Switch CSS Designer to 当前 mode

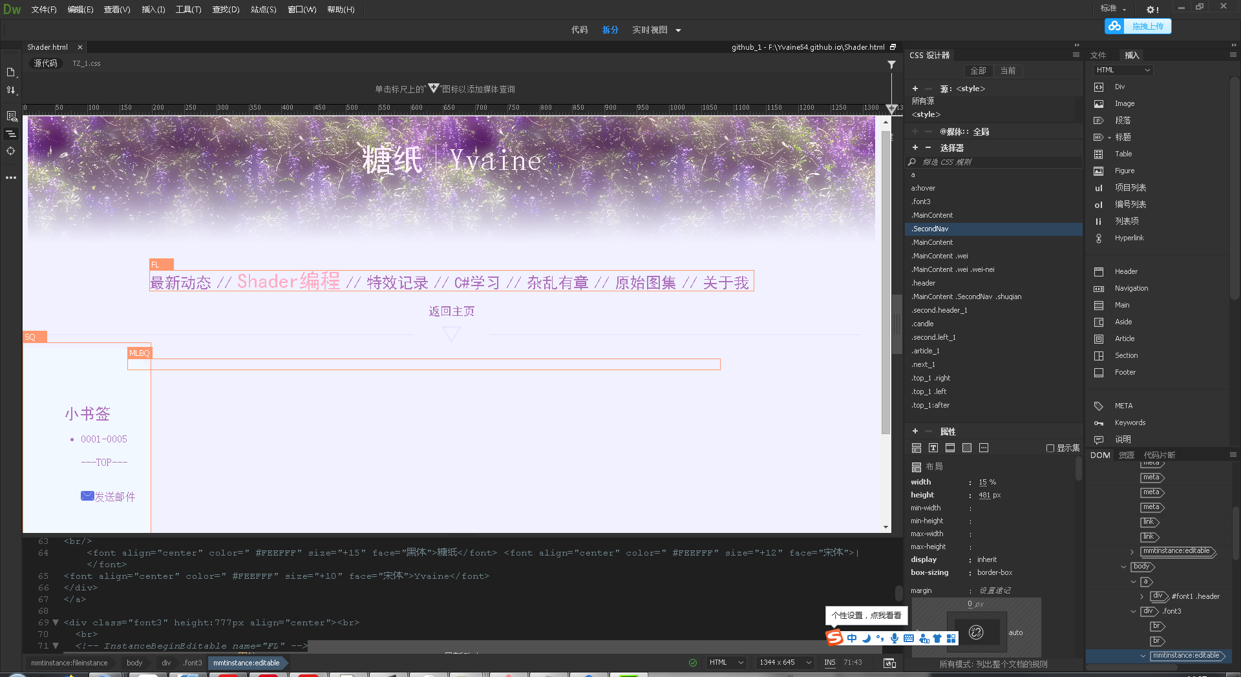pyautogui.click(x=1008, y=70)
